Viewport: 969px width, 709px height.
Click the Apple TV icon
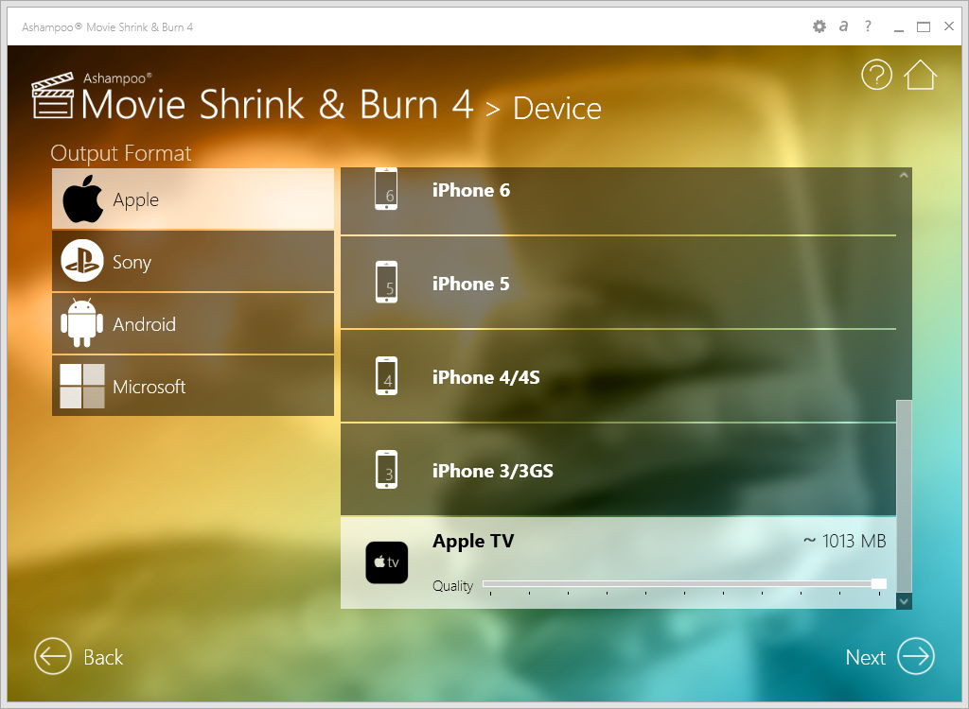[386, 562]
